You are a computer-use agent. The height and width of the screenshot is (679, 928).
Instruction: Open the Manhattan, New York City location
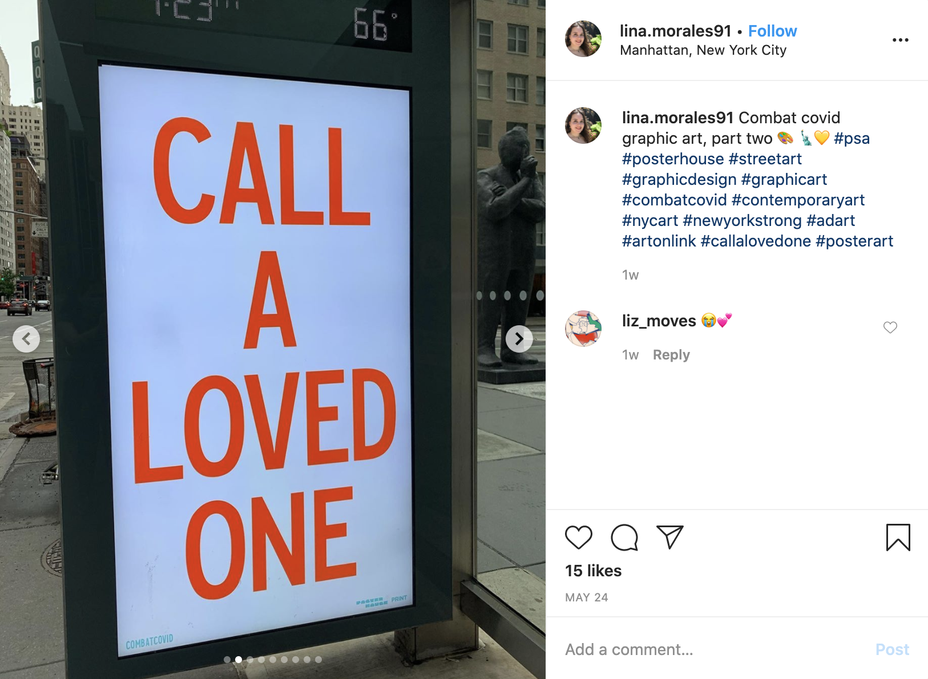pyautogui.click(x=703, y=50)
